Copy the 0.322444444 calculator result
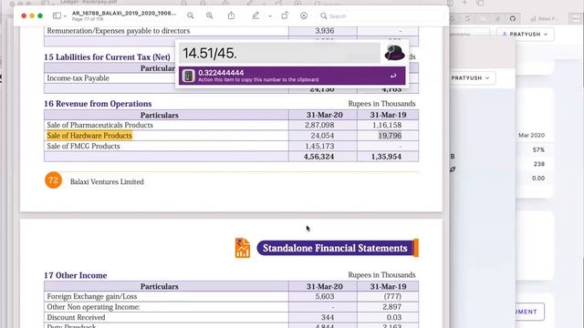This screenshot has width=584, height=328. (x=292, y=76)
